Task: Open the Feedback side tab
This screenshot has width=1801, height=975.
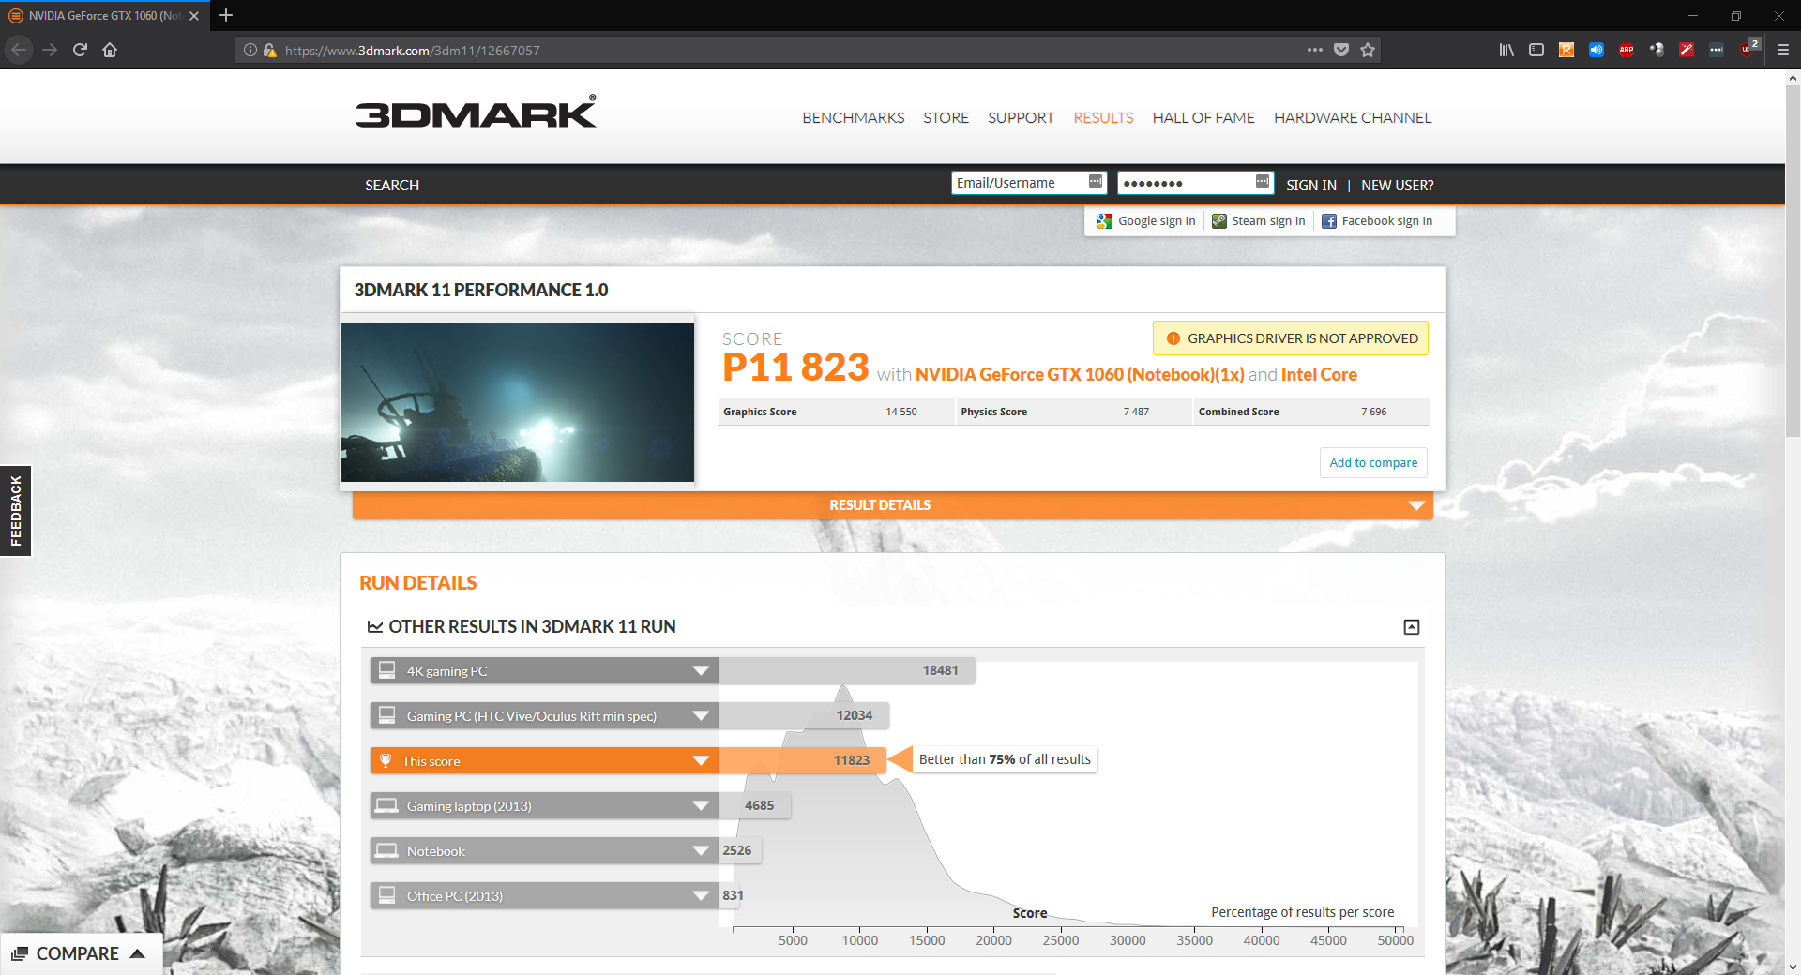Action: click(x=16, y=511)
